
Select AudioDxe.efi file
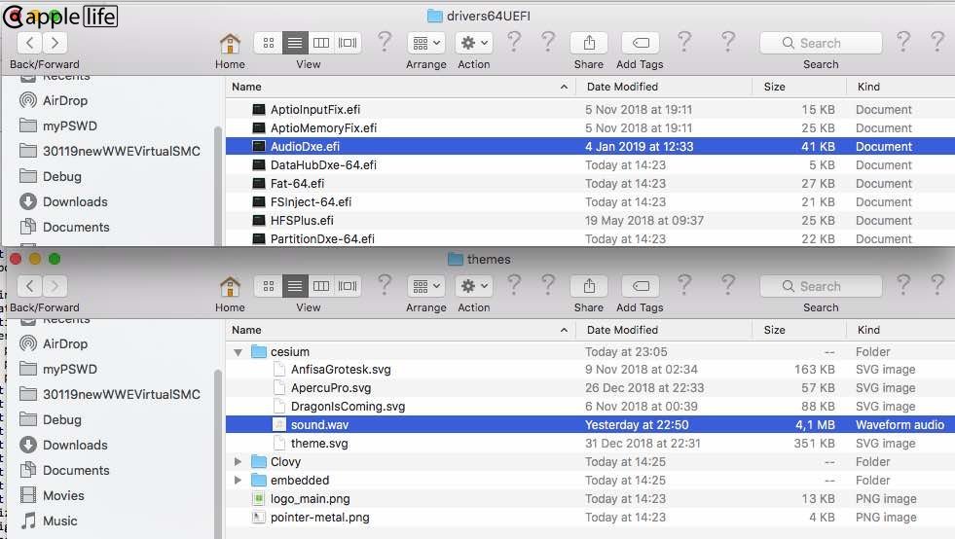(590, 146)
